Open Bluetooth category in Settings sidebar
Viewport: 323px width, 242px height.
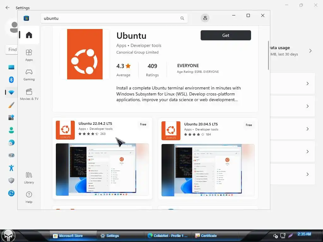coord(11,80)
